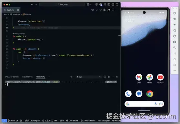180x124 pixels.
Task: Close the main.rs tab
Action: tap(18, 10)
